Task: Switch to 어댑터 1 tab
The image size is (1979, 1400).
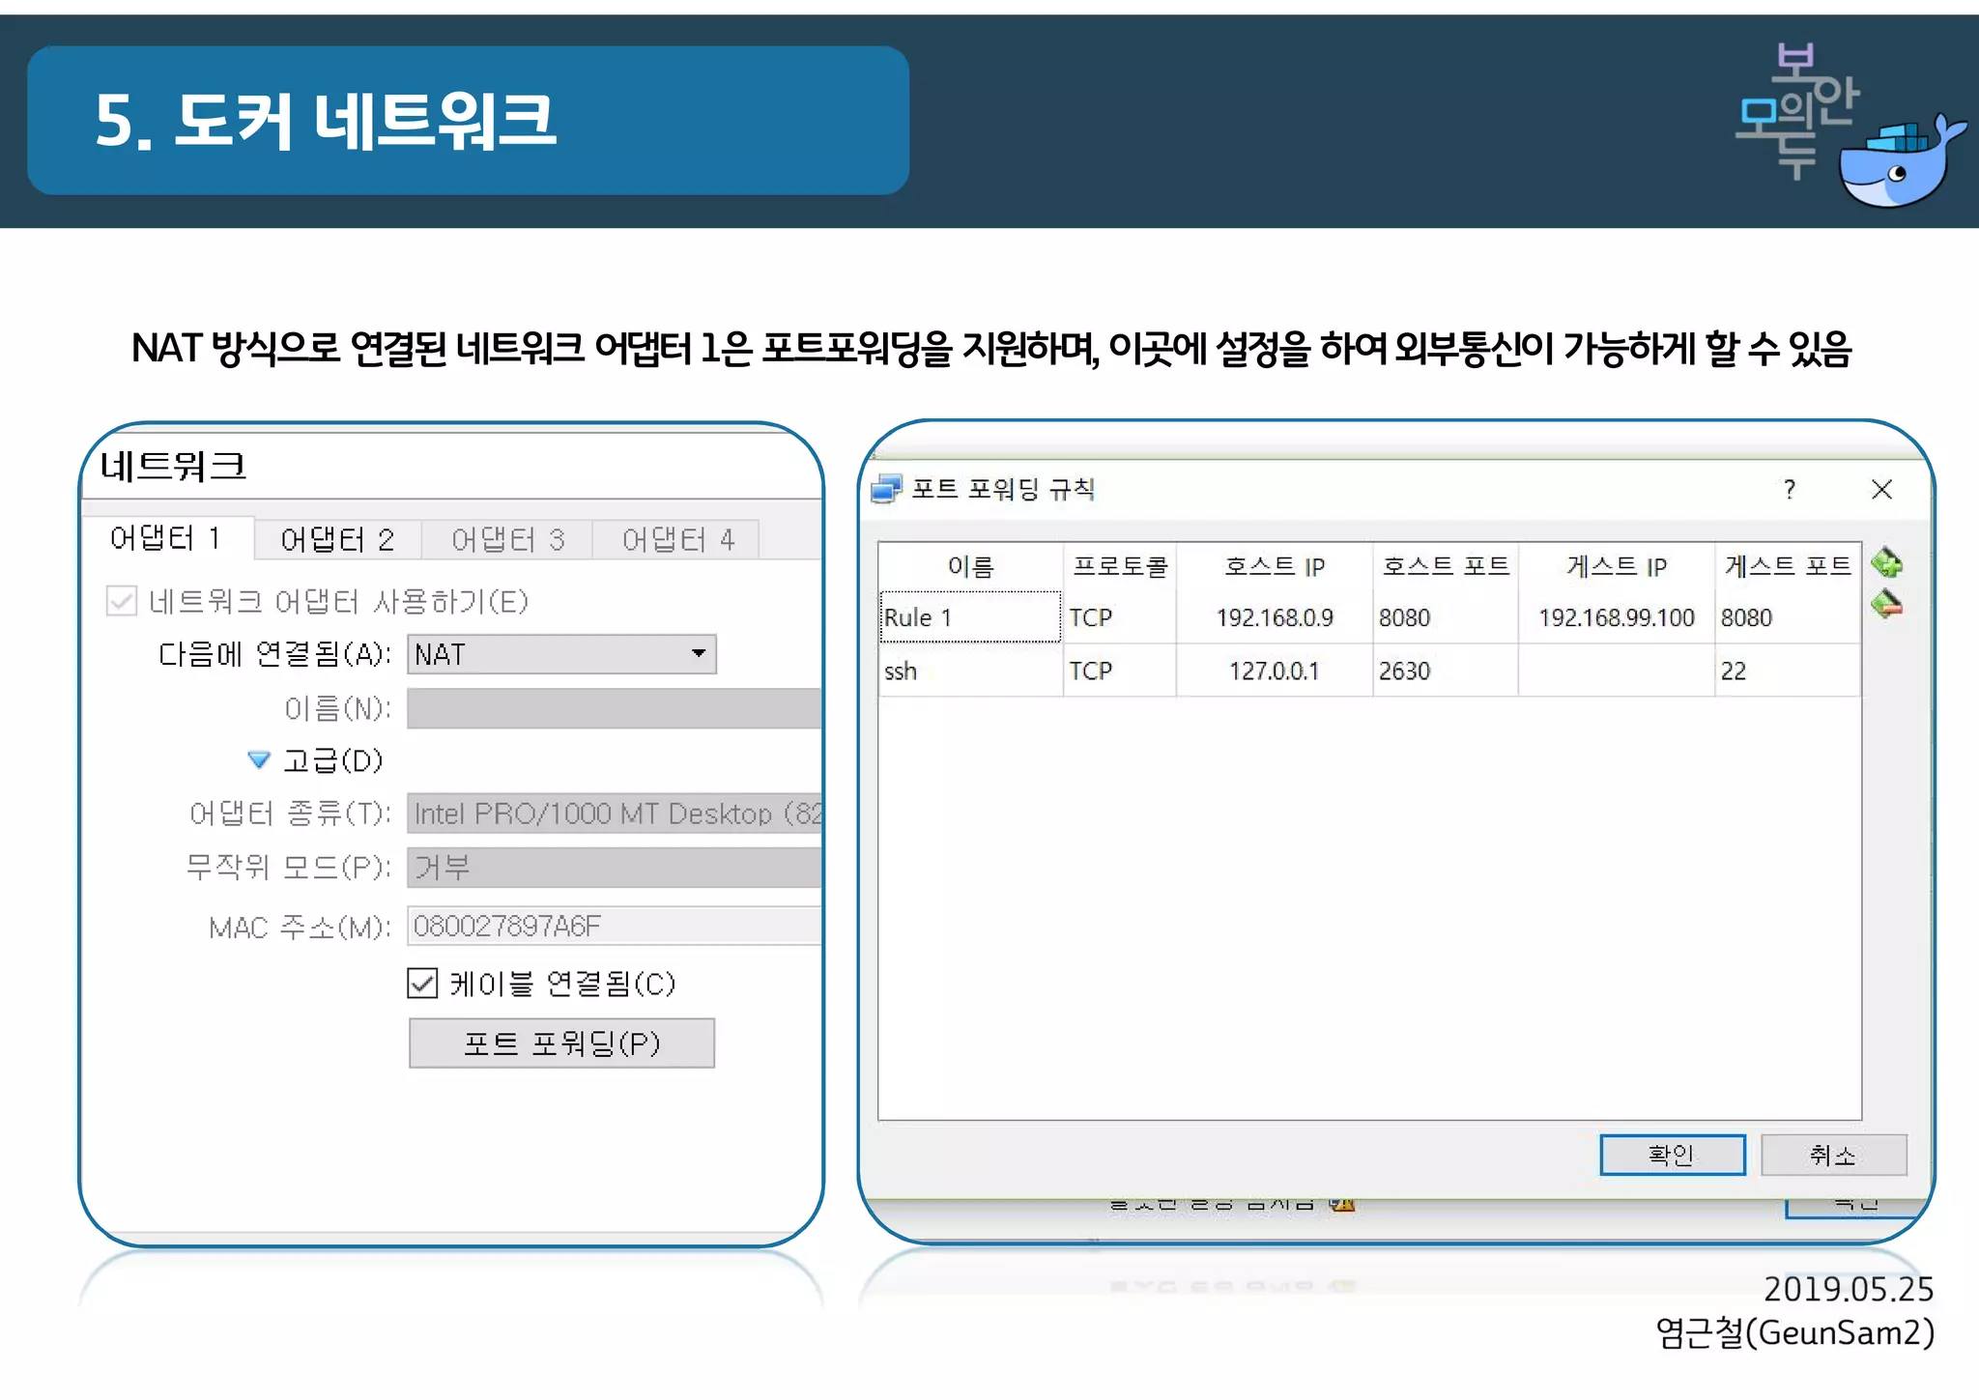Action: tap(166, 538)
